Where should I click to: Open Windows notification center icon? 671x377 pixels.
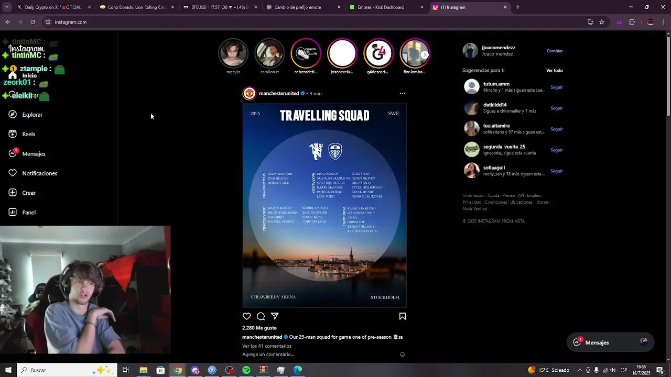tap(660, 370)
